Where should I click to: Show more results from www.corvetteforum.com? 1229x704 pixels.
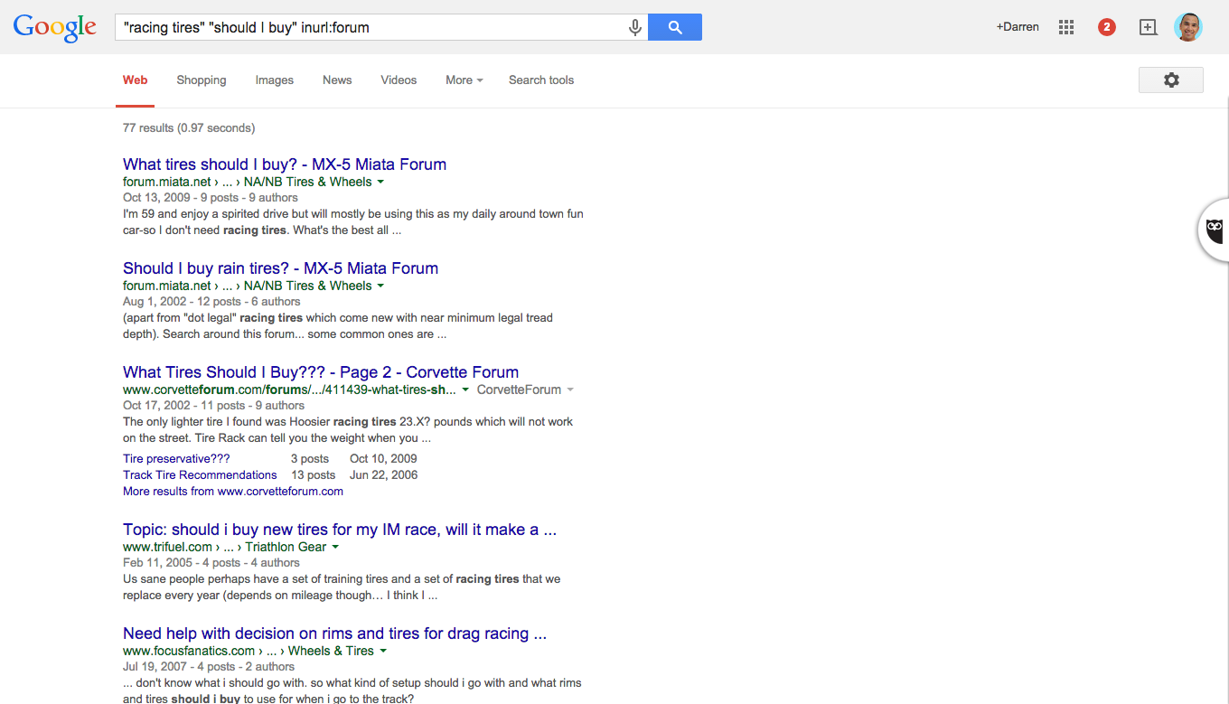click(x=233, y=492)
